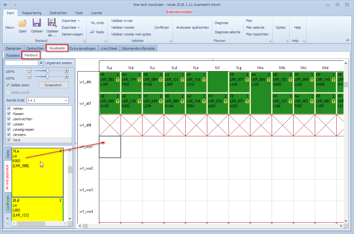Toggle Gelijke zoom checkbox
The width and height of the screenshot is (354, 234).
pos(8,85)
